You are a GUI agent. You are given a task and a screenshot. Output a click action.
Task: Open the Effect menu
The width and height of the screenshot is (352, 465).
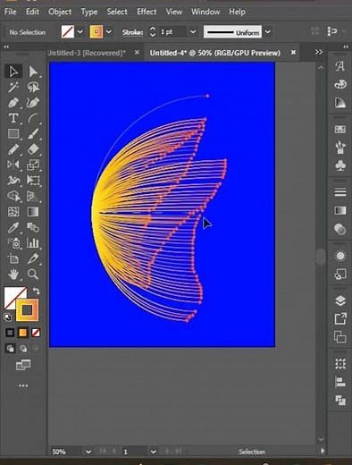pyautogui.click(x=147, y=12)
